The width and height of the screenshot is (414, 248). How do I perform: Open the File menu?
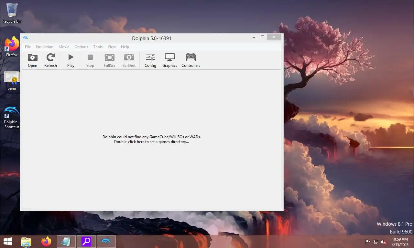28,47
